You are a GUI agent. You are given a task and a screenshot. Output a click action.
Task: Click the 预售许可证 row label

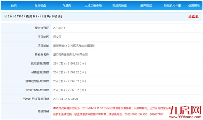click(x=42, y=28)
